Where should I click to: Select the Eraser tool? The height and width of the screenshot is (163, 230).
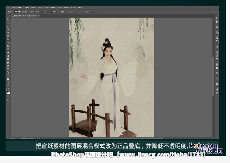(8, 53)
